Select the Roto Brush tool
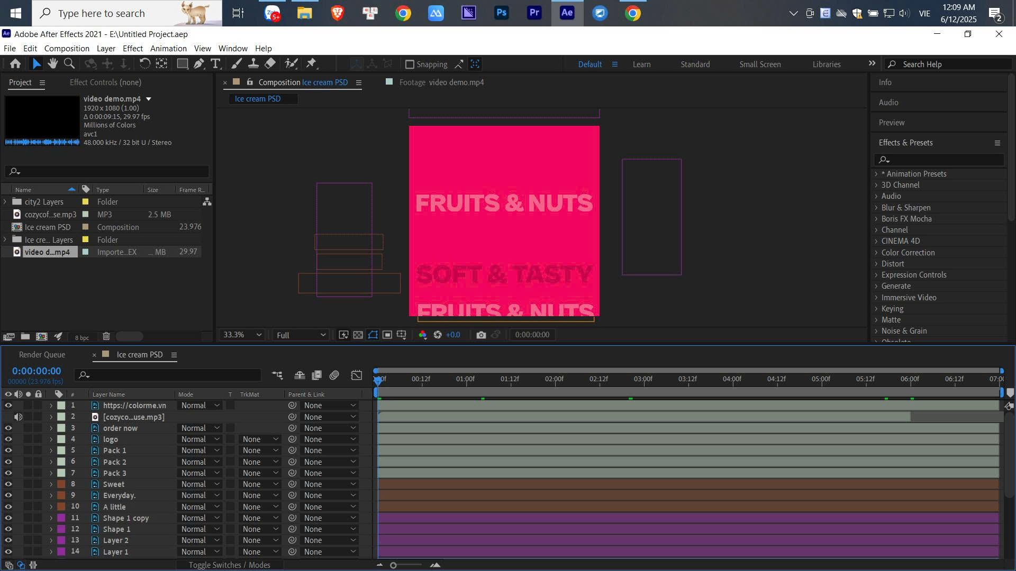This screenshot has height=571, width=1016. (x=291, y=64)
